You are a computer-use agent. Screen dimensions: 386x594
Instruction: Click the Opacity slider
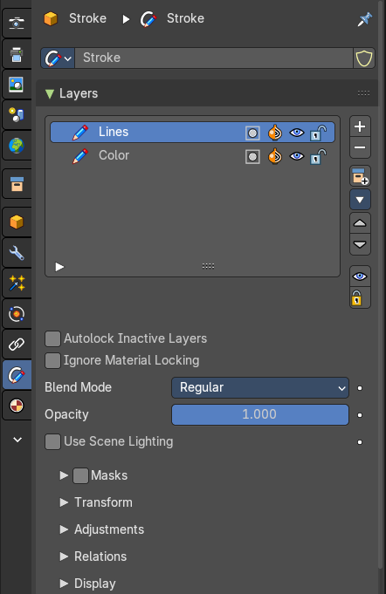[x=260, y=415]
